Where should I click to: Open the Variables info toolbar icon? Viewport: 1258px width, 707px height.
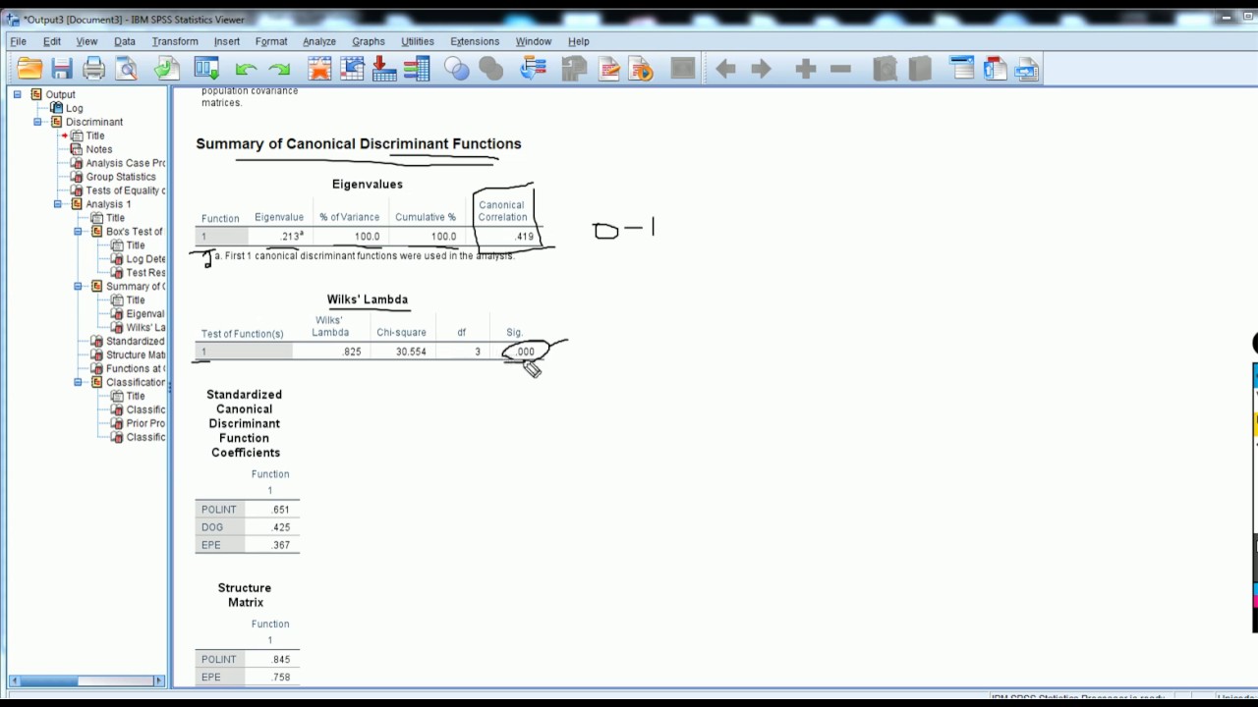(x=417, y=69)
